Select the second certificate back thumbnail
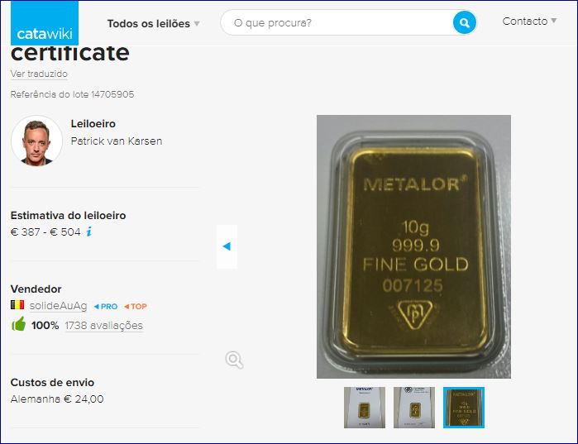The image size is (578, 444). pyautogui.click(x=414, y=408)
